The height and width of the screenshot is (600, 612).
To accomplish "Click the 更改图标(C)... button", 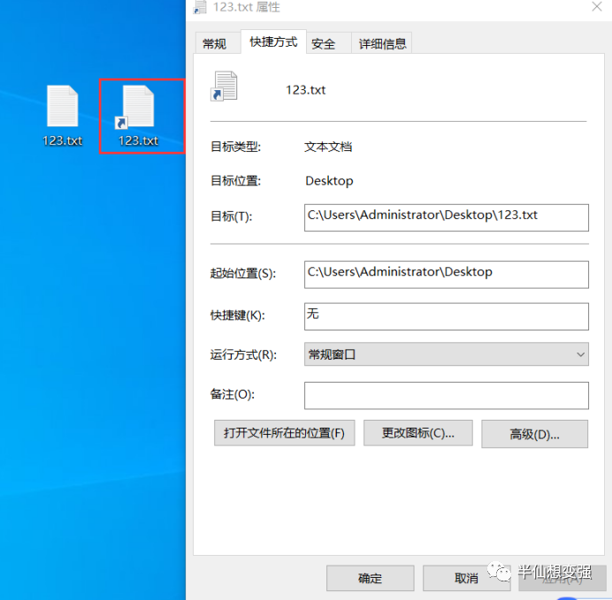I will pos(417,433).
